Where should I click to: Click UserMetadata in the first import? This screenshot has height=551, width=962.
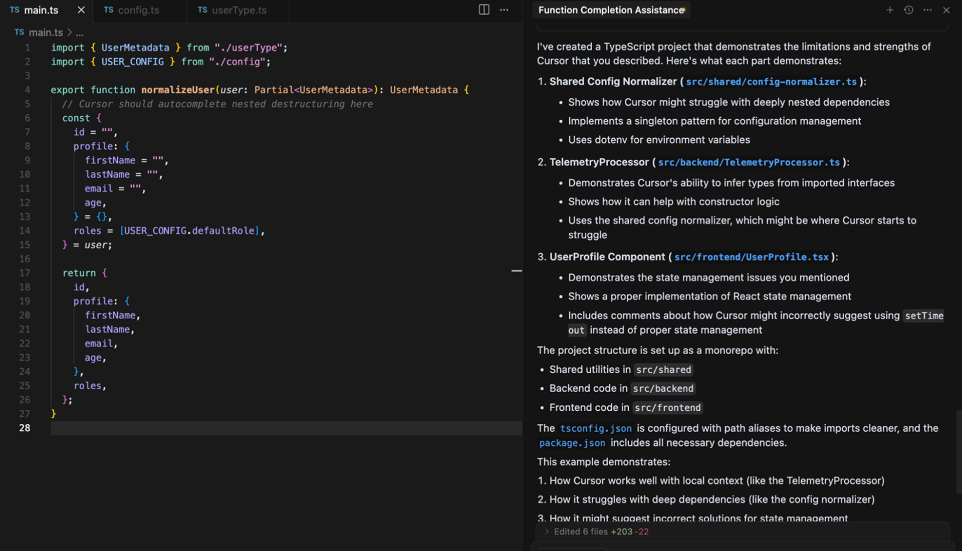pyautogui.click(x=135, y=48)
